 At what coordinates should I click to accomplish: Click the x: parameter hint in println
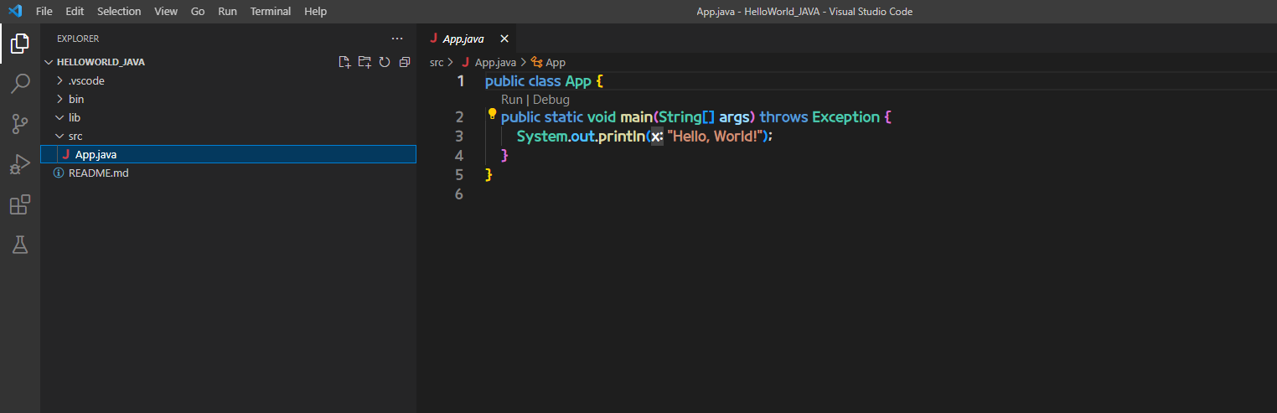coord(658,136)
